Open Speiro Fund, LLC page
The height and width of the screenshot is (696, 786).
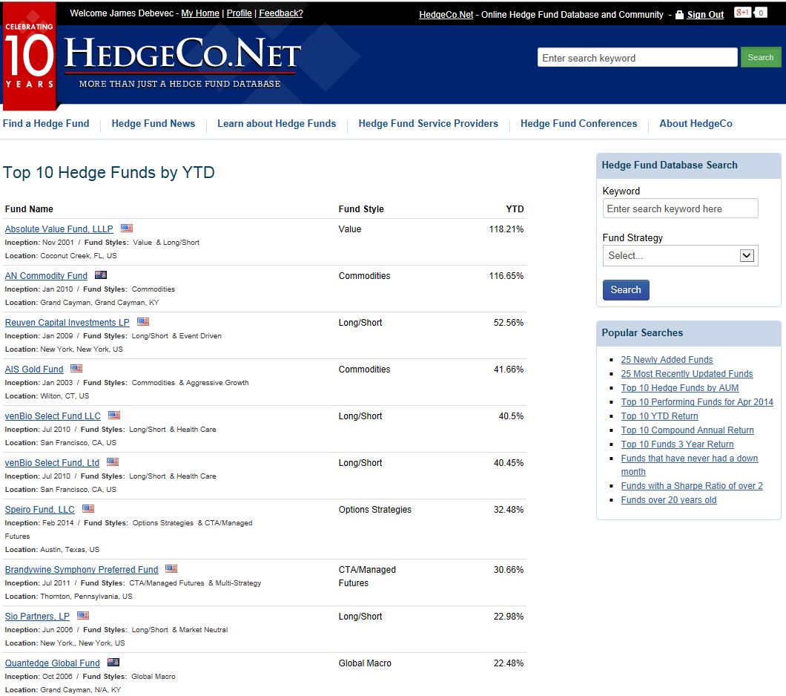[39, 510]
